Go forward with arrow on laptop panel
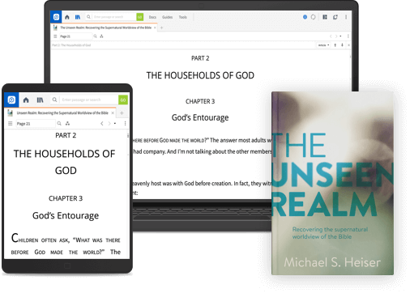The height and width of the screenshot is (293, 410). (336, 36)
